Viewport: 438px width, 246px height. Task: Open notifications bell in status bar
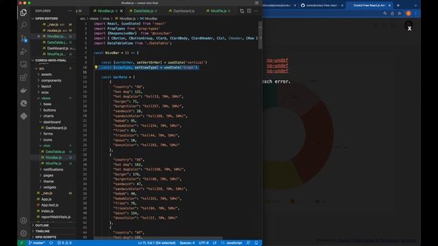(256, 243)
